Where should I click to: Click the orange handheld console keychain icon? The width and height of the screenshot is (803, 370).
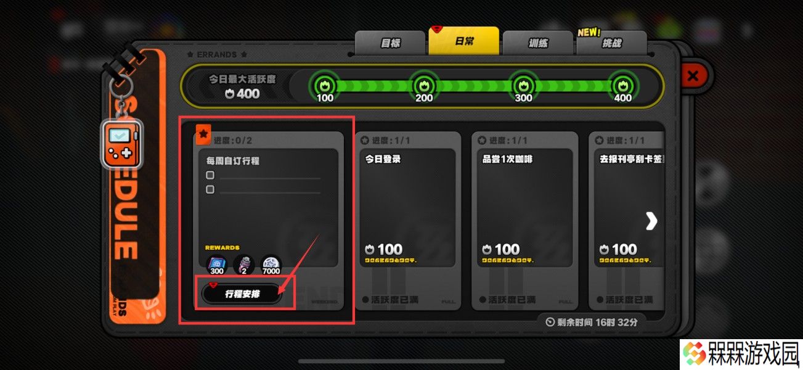pyautogui.click(x=121, y=143)
